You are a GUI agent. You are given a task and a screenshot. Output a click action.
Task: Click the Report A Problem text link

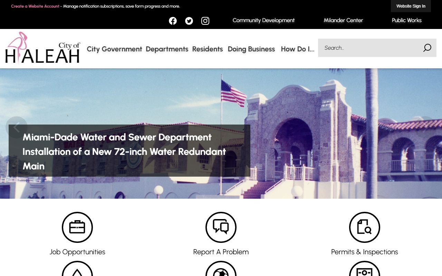221,252
